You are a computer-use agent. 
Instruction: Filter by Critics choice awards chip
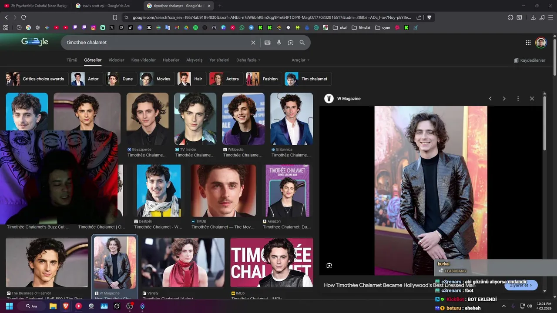[x=37, y=79]
